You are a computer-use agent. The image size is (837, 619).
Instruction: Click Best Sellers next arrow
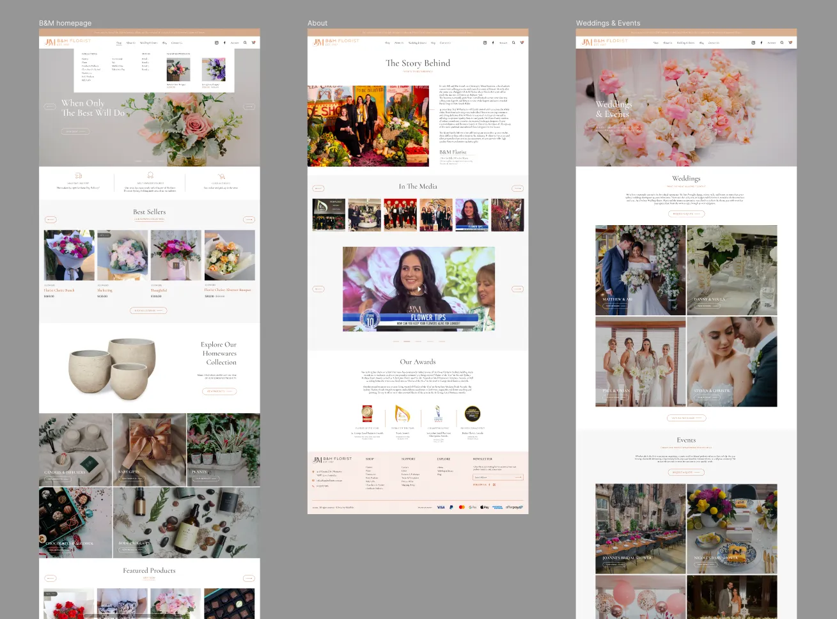pos(249,219)
